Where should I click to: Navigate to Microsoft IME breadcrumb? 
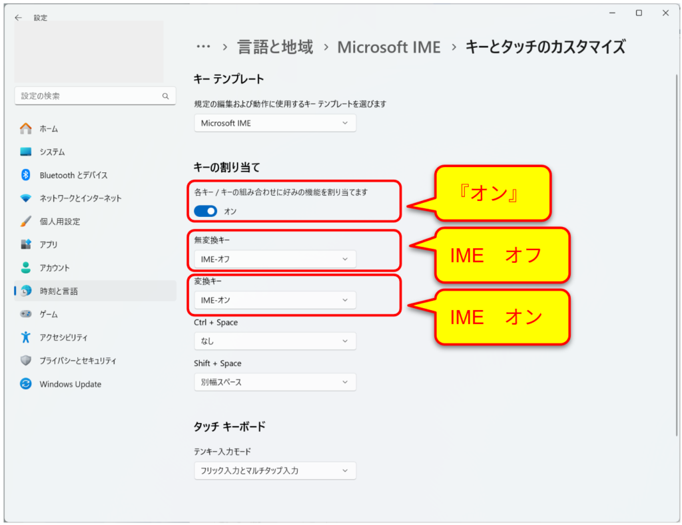click(x=389, y=47)
